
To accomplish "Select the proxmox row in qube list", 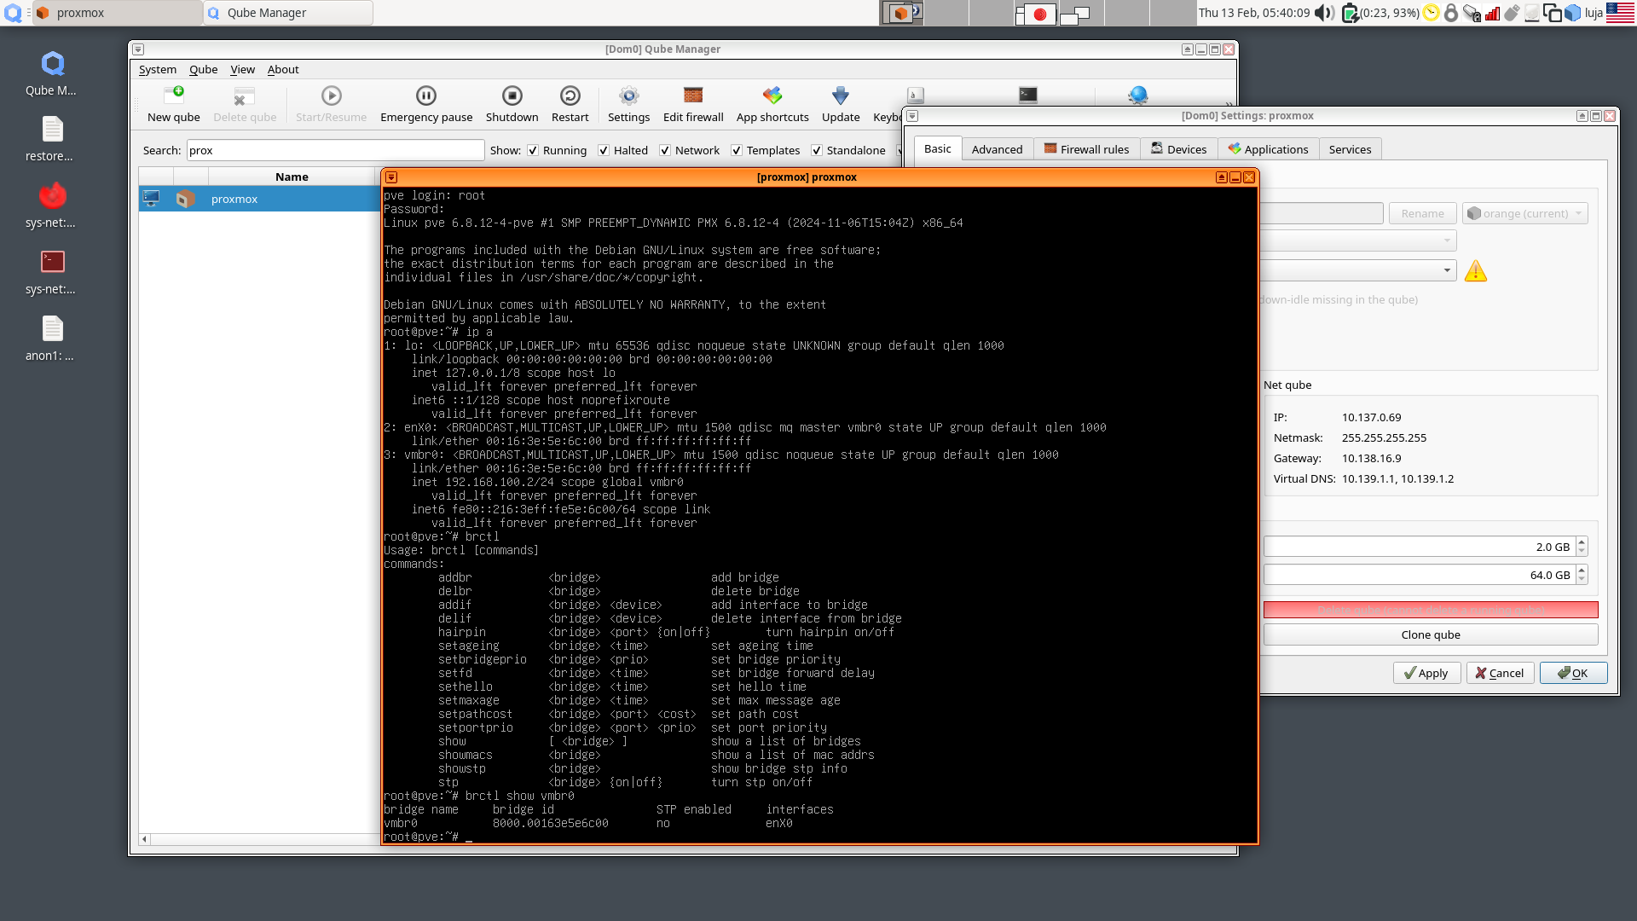I will (259, 199).
